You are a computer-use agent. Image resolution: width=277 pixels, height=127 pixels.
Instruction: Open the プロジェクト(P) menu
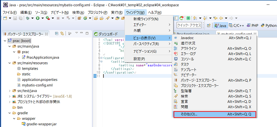click(97, 12)
